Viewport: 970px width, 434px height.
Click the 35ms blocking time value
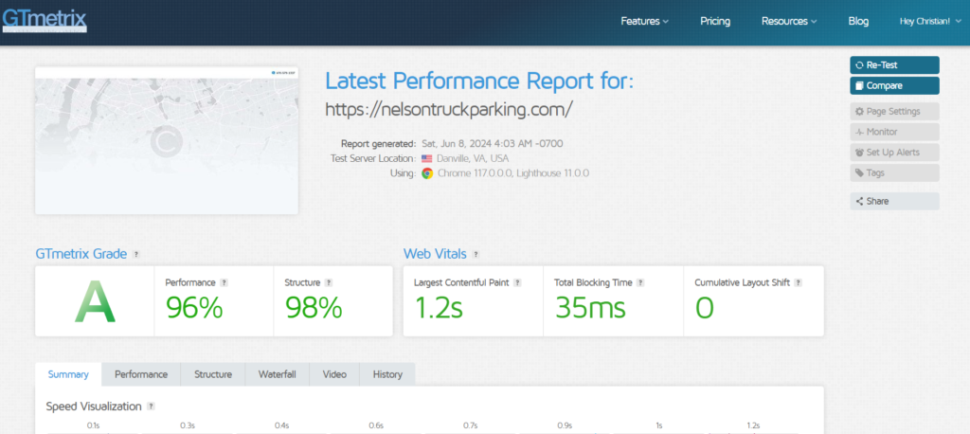point(590,308)
